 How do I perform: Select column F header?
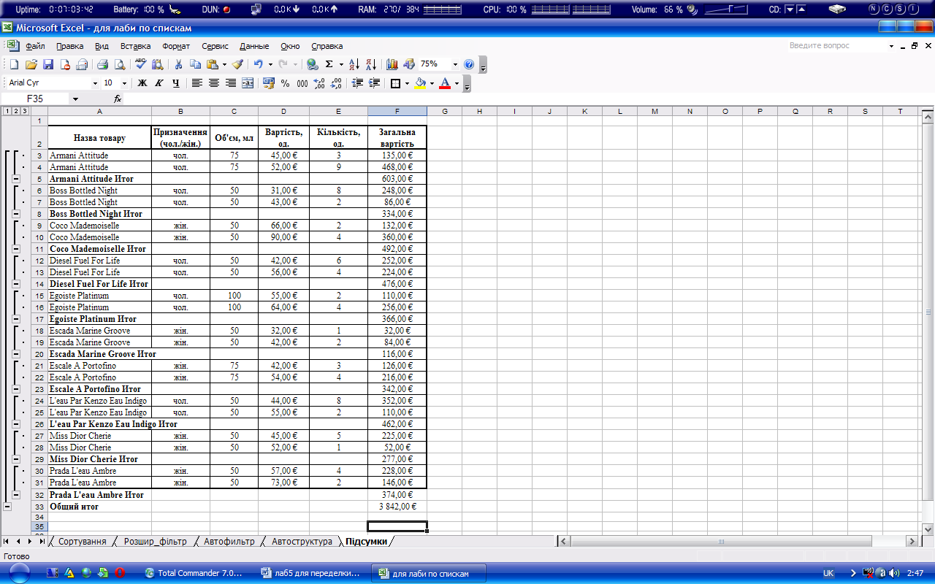coord(397,111)
